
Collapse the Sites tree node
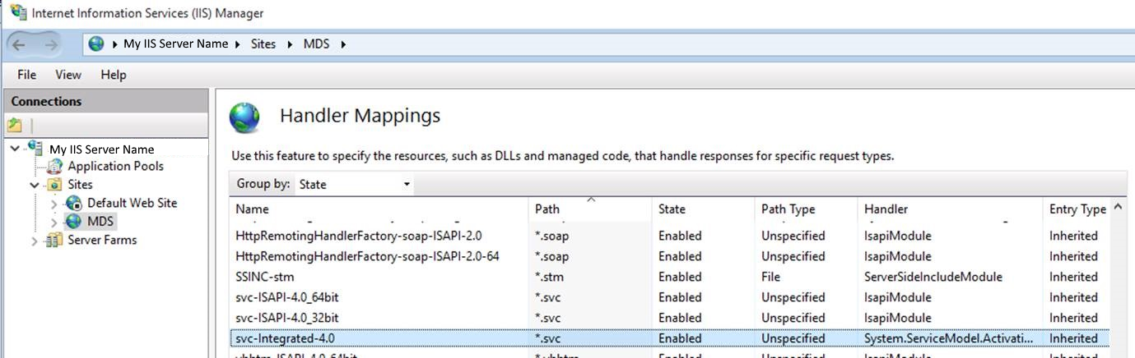35,185
